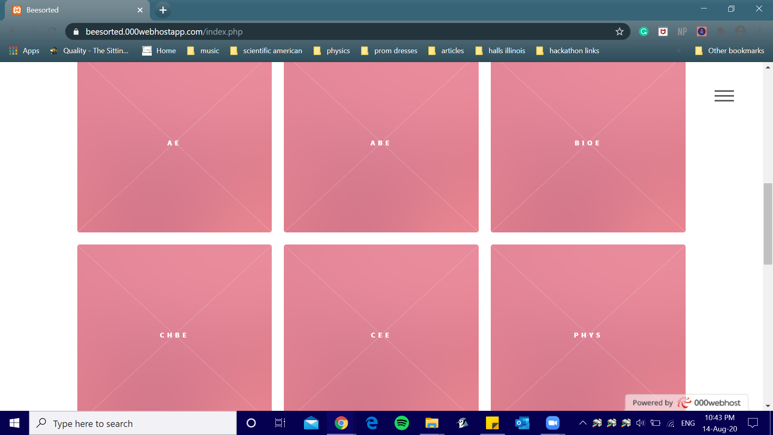Launch Spotify from taskbar
The height and width of the screenshot is (435, 773).
coord(401,423)
